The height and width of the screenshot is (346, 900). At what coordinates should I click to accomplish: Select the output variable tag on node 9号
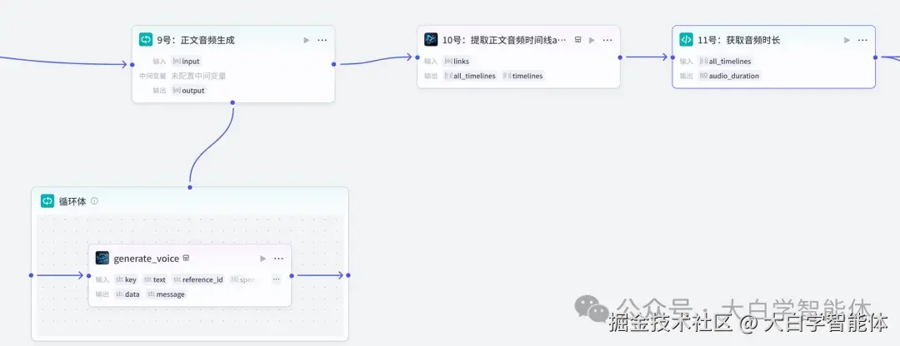point(189,91)
